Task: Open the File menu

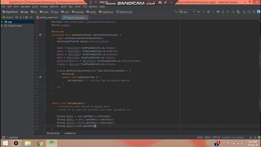Action: click(x=4, y=7)
